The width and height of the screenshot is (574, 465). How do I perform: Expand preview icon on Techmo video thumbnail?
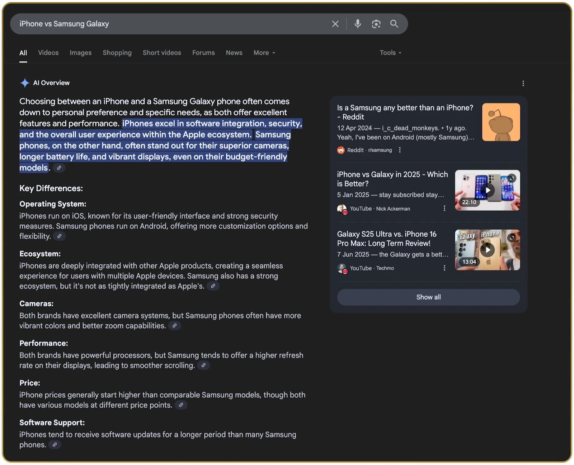pyautogui.click(x=512, y=238)
